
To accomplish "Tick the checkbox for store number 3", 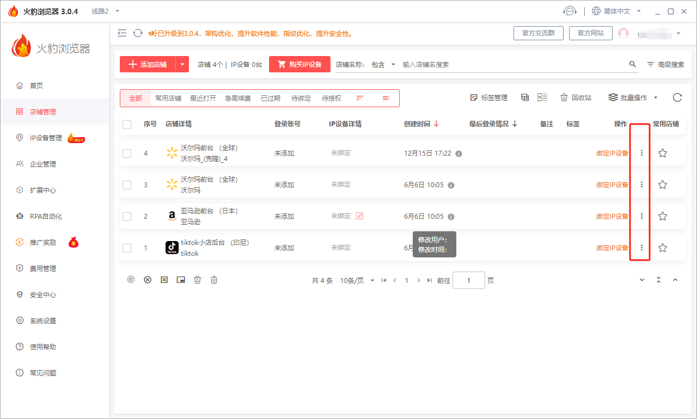I will click(127, 185).
